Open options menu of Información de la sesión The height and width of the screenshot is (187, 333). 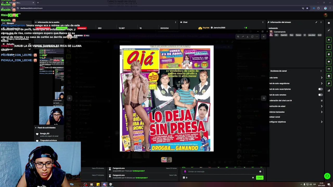(x=175, y=22)
